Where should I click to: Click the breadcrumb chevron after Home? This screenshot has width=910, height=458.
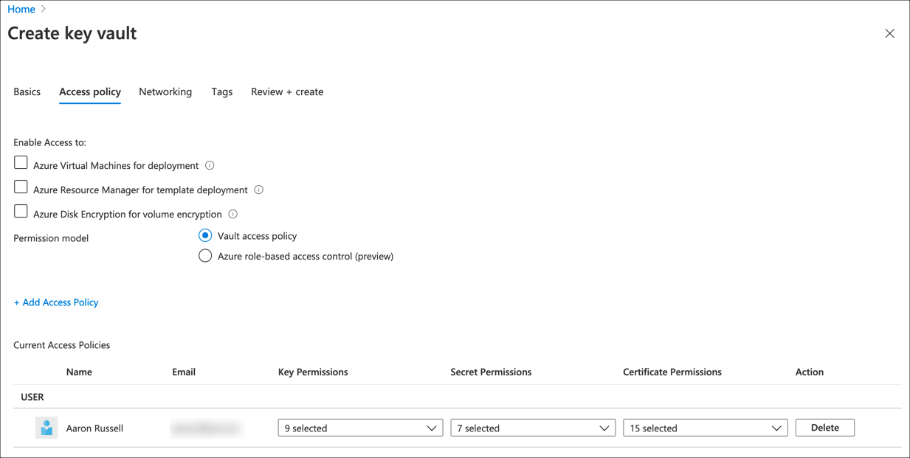[x=44, y=10]
